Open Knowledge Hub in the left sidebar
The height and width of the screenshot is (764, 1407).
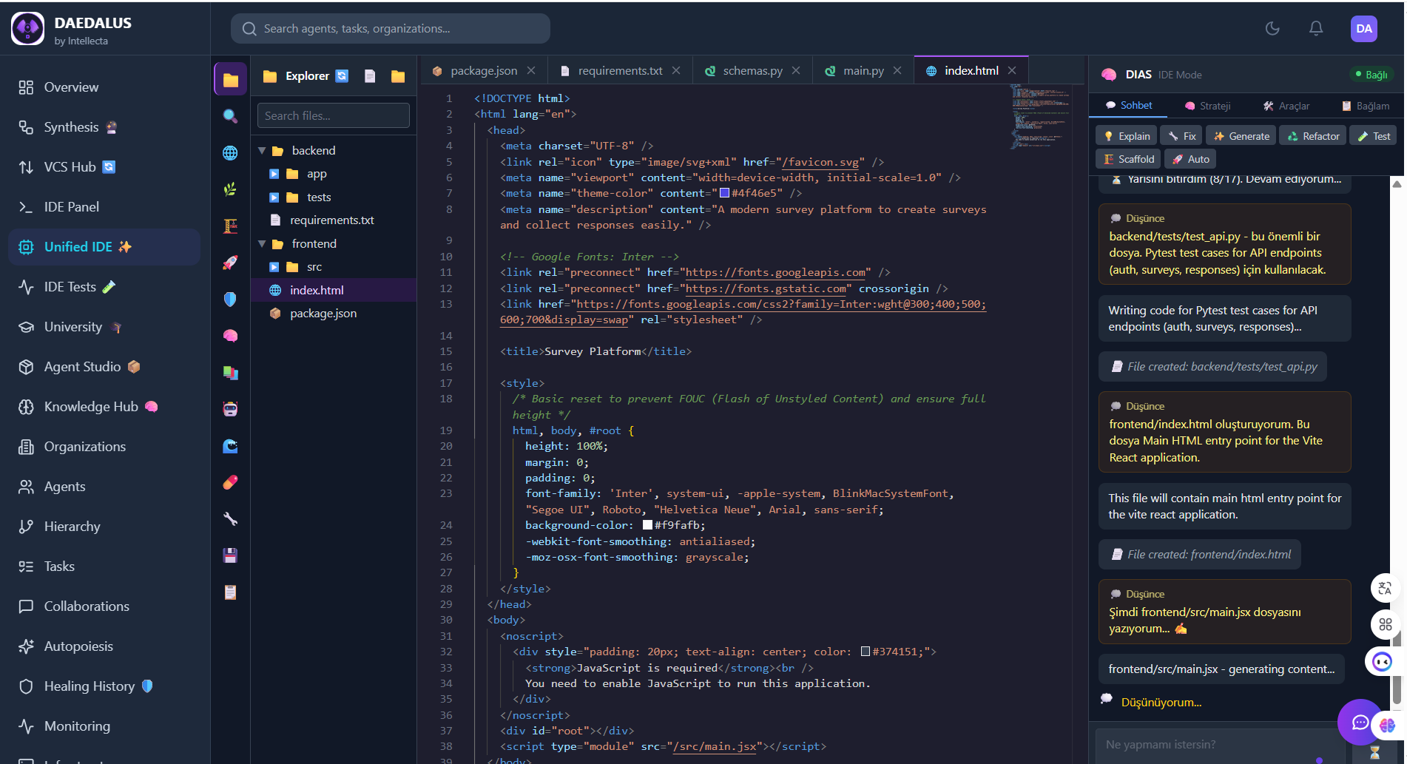[x=104, y=407]
